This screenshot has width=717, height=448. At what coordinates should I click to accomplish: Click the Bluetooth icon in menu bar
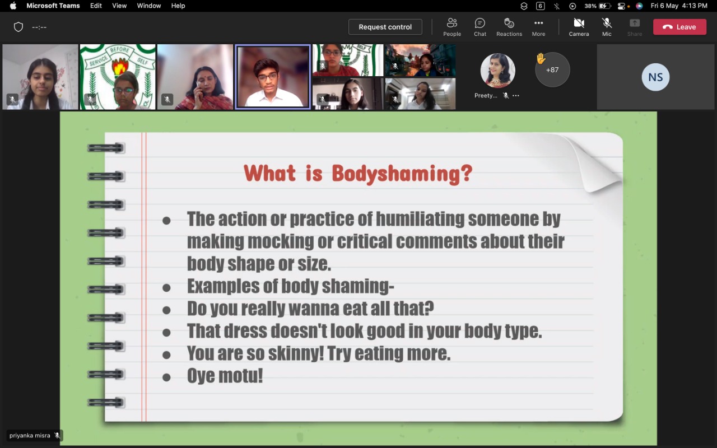(556, 6)
